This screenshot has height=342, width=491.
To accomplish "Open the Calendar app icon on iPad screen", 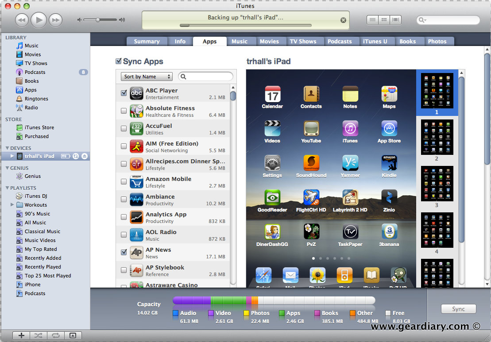I will 272,94.
